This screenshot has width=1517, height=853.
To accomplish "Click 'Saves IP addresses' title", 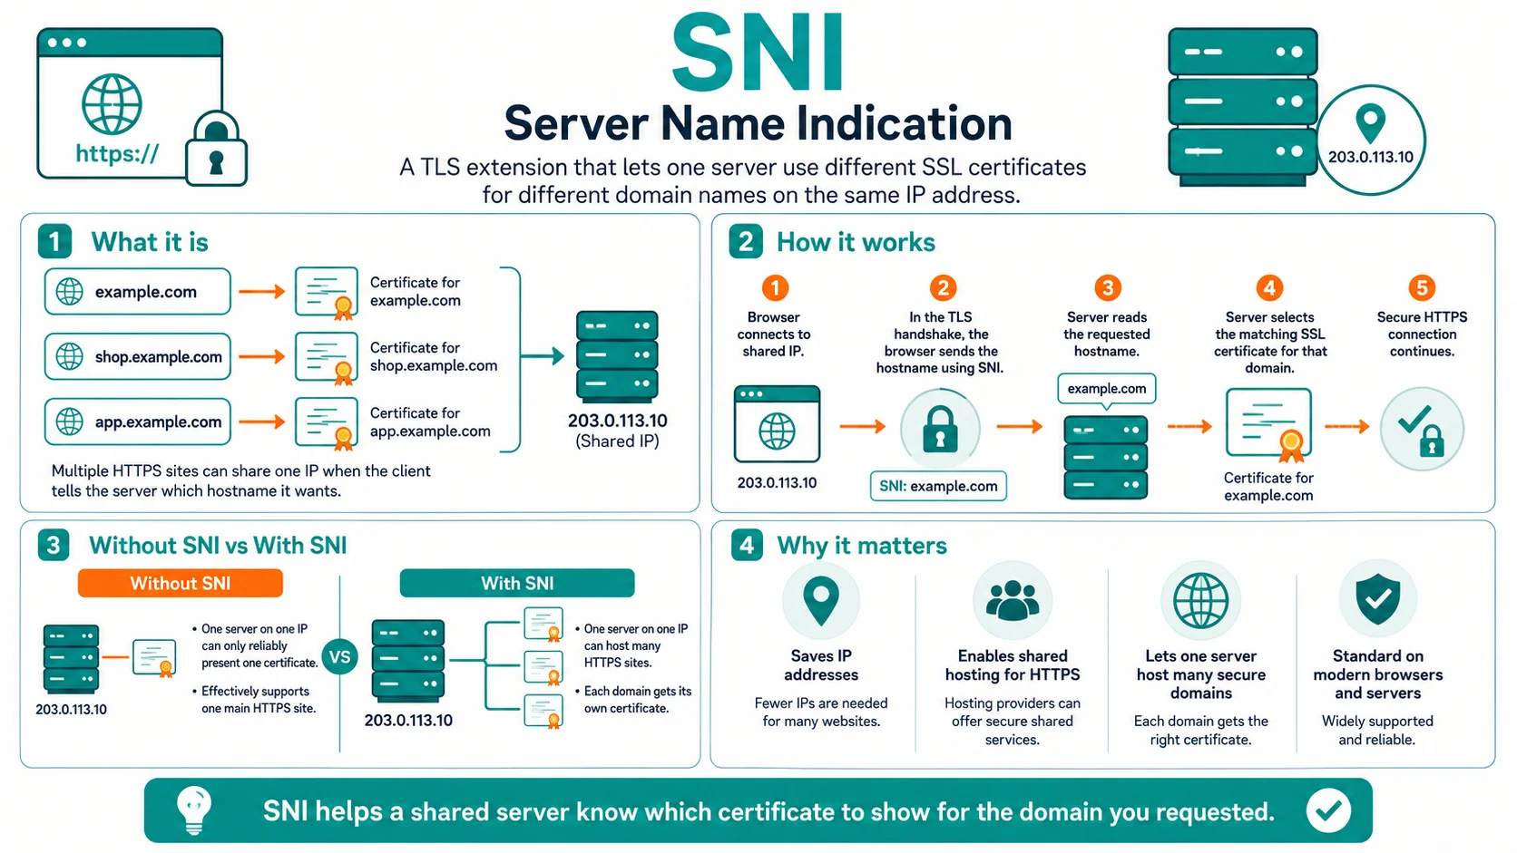I will (821, 665).
